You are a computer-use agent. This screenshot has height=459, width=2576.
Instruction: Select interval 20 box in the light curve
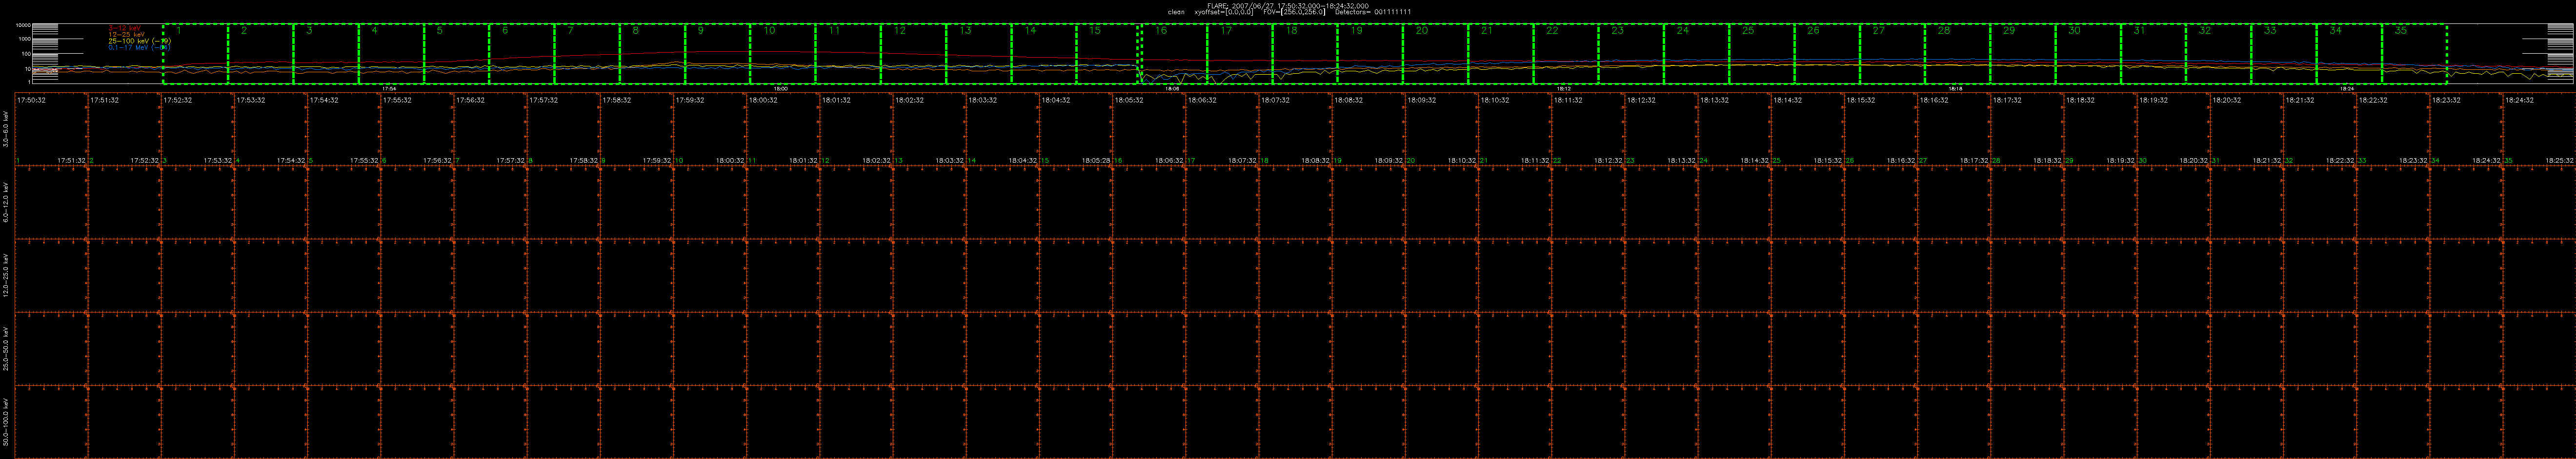pos(1435,54)
